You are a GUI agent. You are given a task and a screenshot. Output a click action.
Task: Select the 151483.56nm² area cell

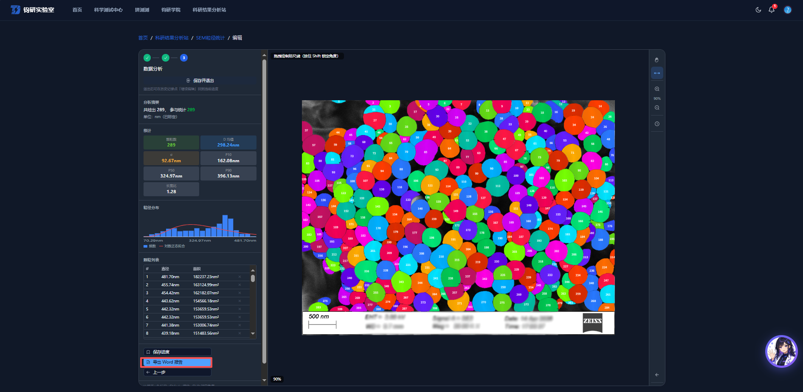[206, 333]
